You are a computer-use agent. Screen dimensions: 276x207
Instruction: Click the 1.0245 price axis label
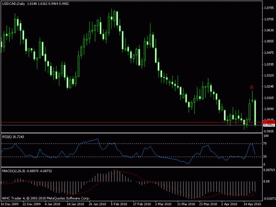coord(269,87)
